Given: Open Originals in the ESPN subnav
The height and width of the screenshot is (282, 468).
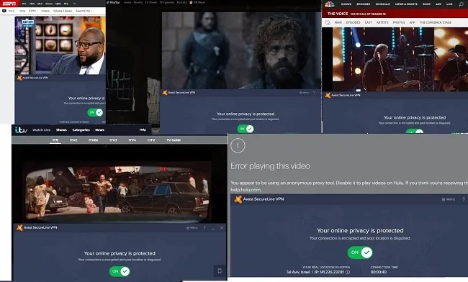Looking at the screenshot, I should point(45,11).
